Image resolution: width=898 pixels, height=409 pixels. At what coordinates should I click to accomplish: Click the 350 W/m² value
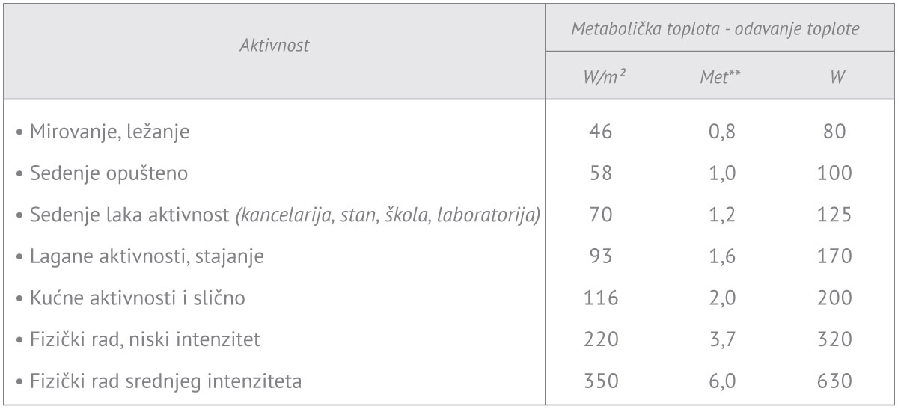(x=600, y=381)
